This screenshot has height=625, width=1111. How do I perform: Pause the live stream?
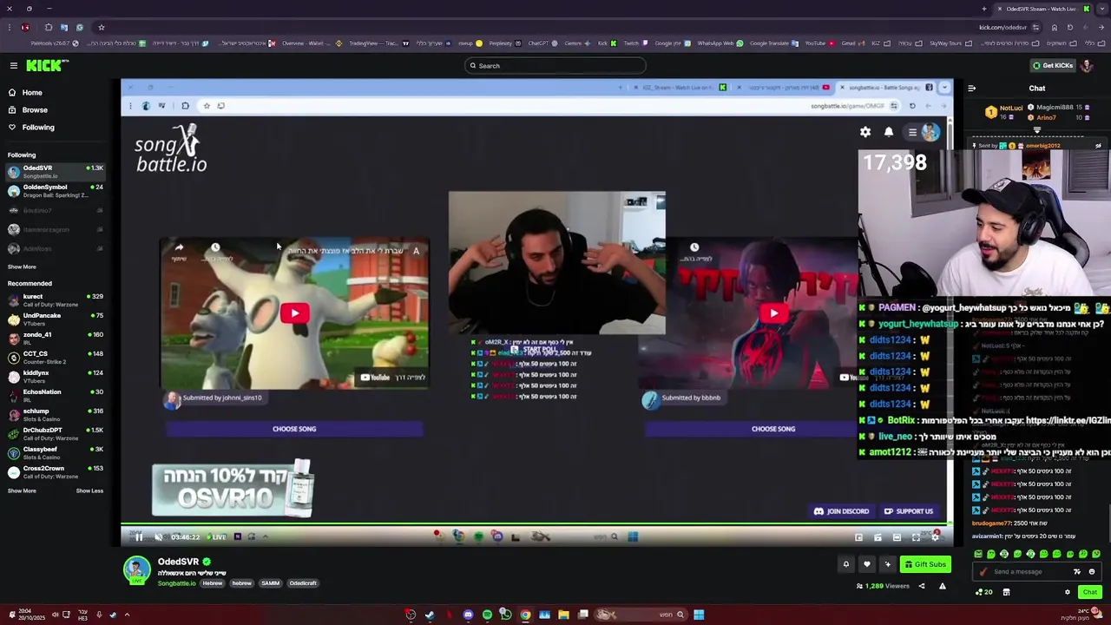139,537
